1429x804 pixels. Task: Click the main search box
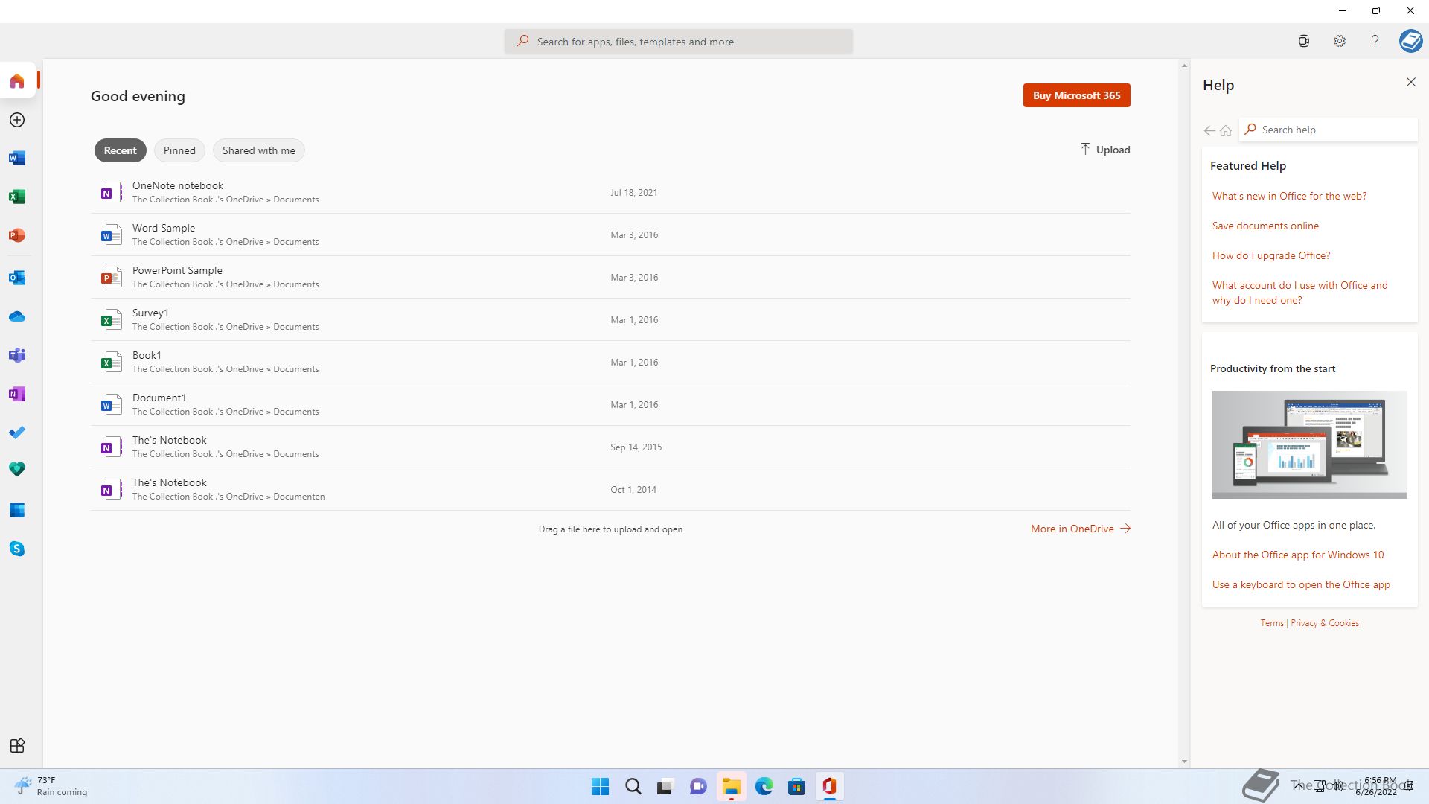coord(679,42)
